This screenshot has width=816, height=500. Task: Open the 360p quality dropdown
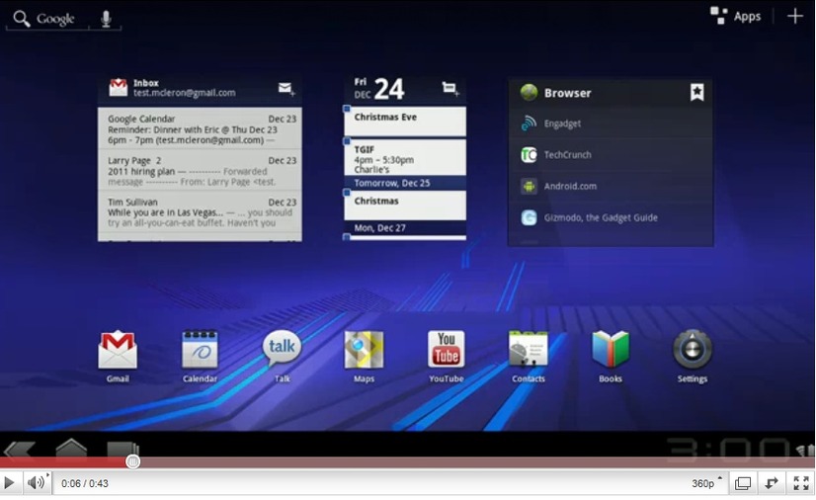[706, 483]
